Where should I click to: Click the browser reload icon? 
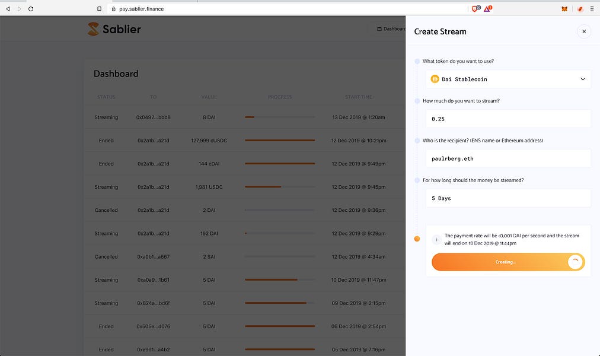(31, 9)
